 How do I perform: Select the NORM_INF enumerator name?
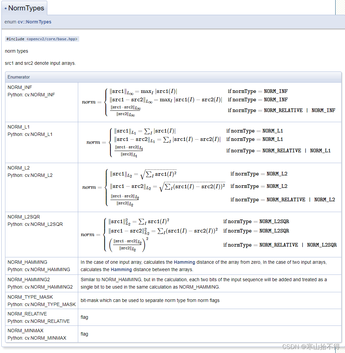pos(20,87)
